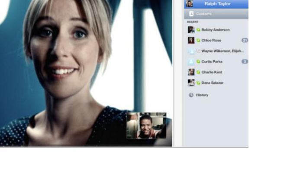This screenshot has width=303, height=170.
Task: Click Charlie Kent's profile picture
Action: click(191, 72)
